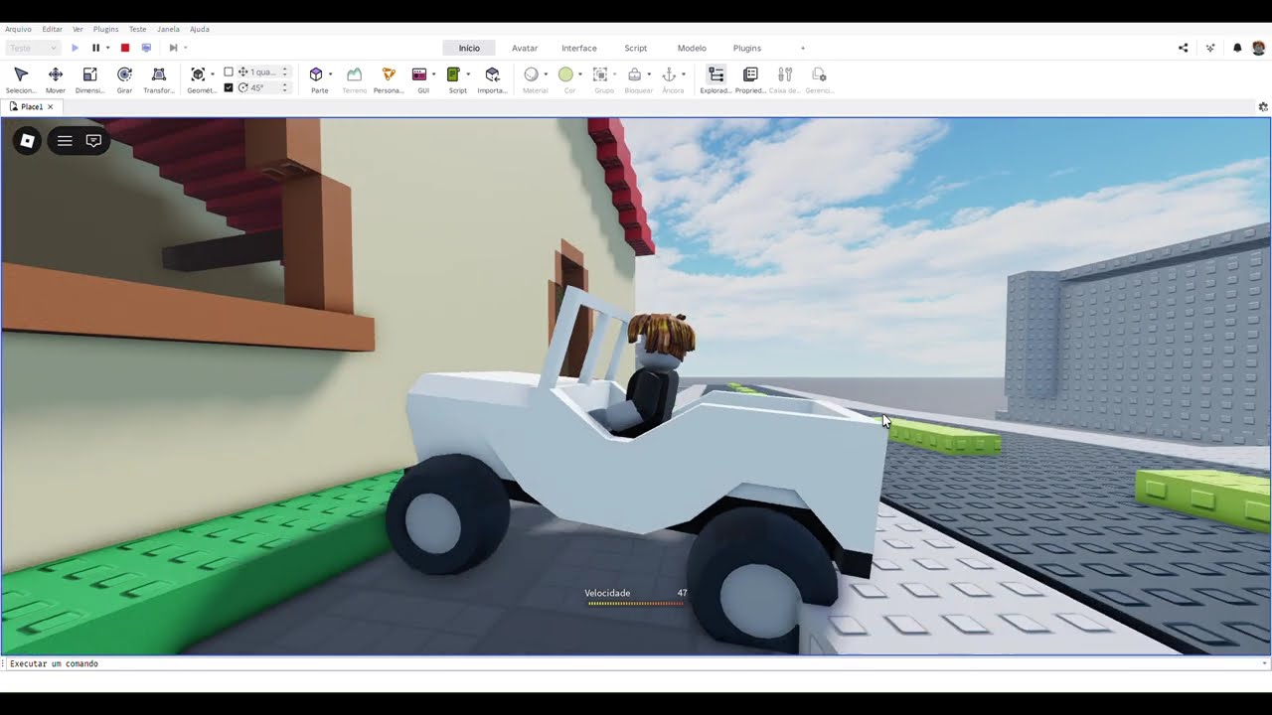
Task: Open the Teste mode dropdown
Action: [33, 48]
